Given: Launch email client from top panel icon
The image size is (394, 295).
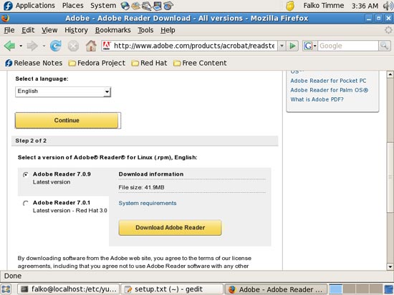Looking at the screenshot, I should pyautogui.click(x=136, y=6).
